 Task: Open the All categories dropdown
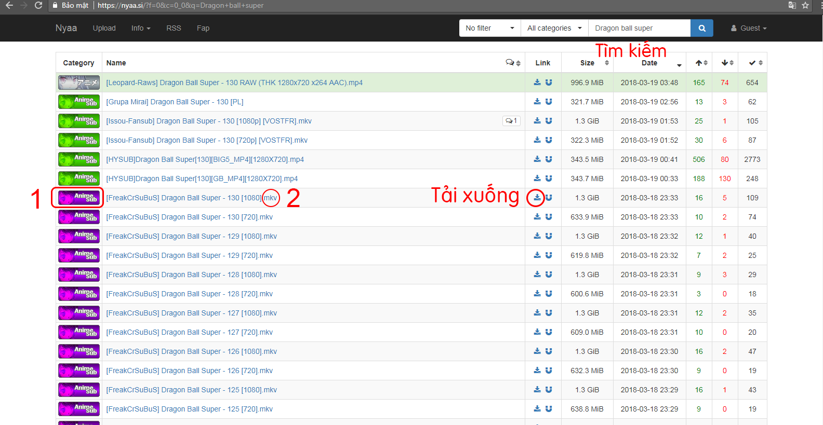(x=554, y=28)
